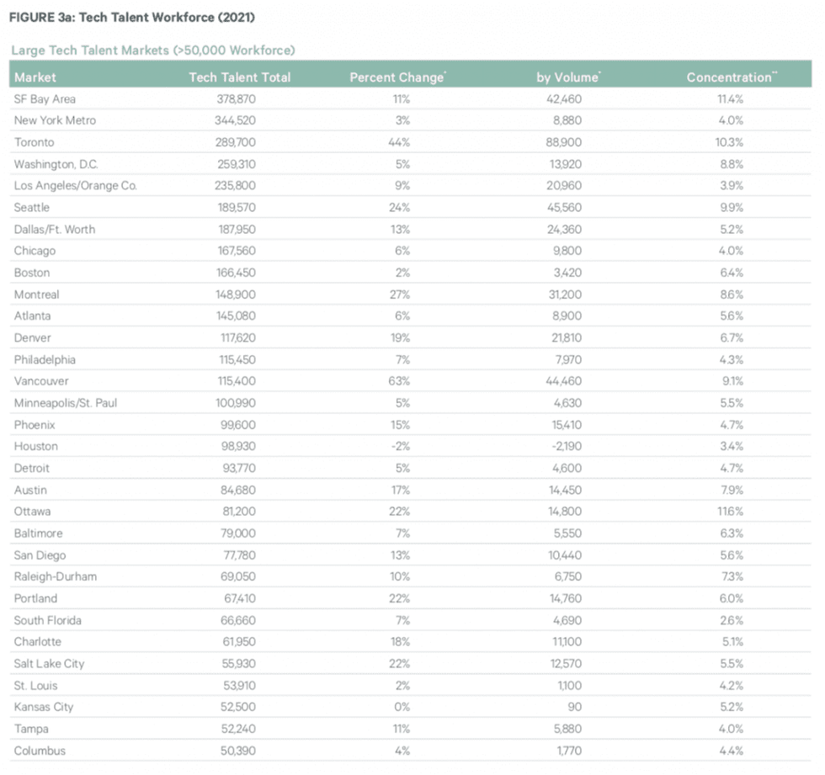
Task: Click the FIGURE 3a title text
Action: [x=132, y=18]
